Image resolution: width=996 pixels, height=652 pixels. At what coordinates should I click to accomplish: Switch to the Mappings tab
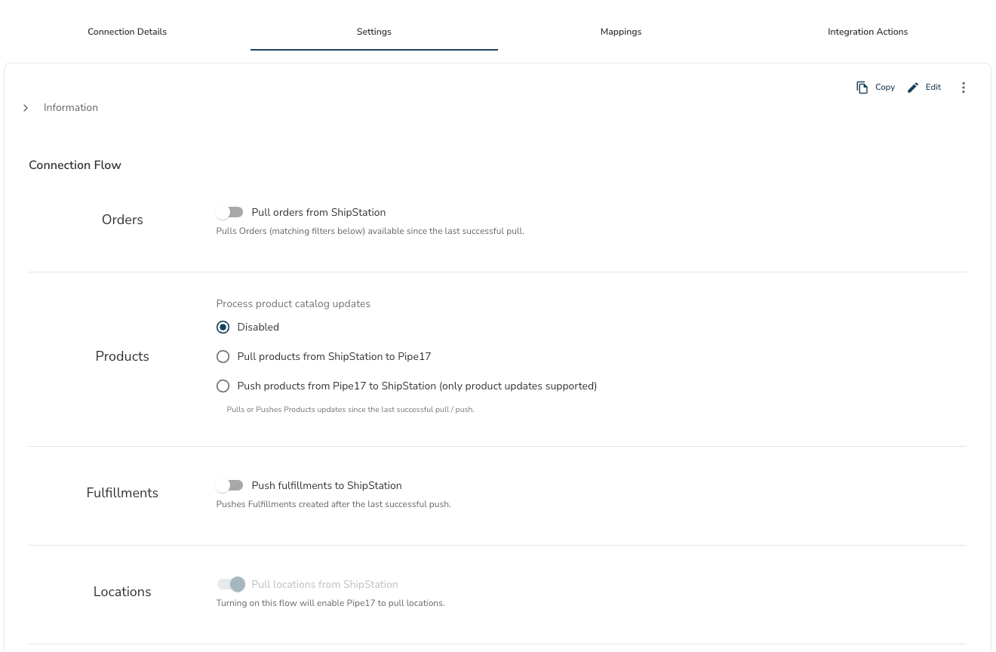point(621,32)
